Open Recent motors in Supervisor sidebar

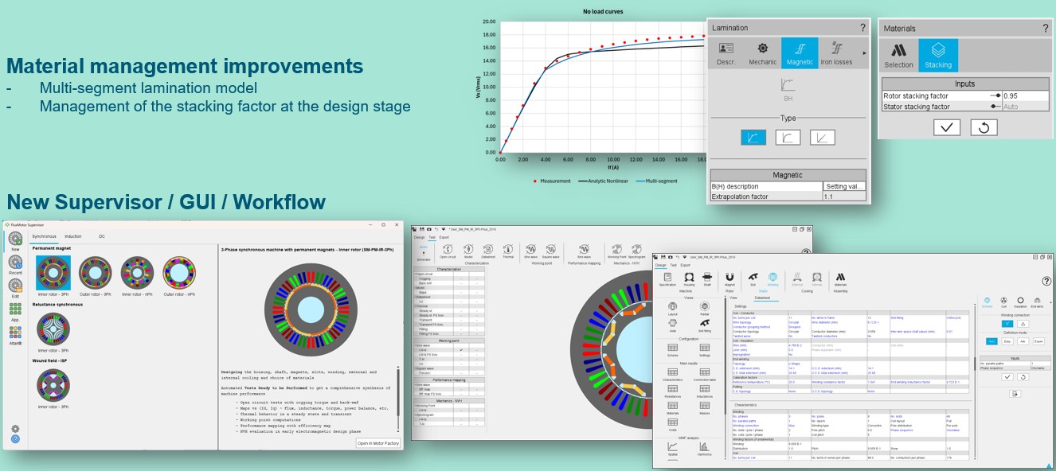click(15, 266)
